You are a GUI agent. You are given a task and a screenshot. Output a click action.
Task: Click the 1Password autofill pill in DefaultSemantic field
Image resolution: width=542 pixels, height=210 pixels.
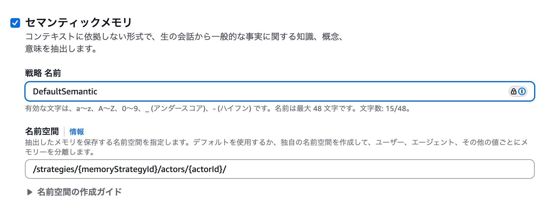pyautogui.click(x=518, y=91)
